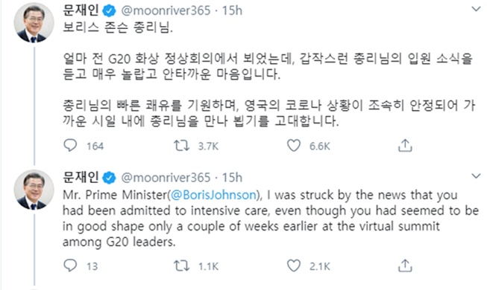Click the verified badge on the first tweet
Image resolution: width=487 pixels, height=290 pixels.
tap(109, 11)
